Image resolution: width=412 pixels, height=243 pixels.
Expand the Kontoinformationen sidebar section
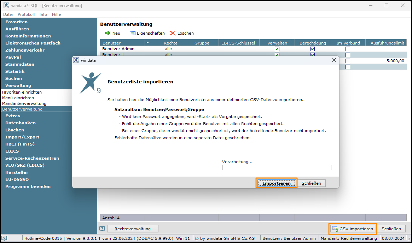tap(28, 36)
